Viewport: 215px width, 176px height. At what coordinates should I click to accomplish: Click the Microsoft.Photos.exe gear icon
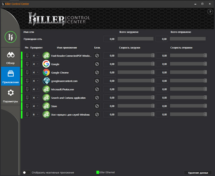point(46,89)
